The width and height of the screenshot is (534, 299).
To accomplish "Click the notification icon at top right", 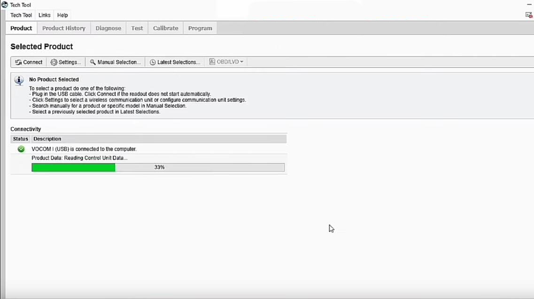I will (x=528, y=15).
